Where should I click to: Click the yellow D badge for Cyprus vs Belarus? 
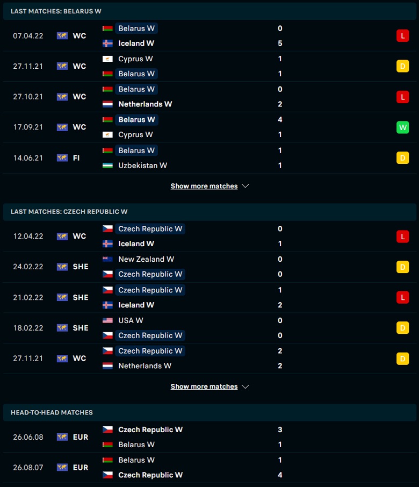point(402,66)
